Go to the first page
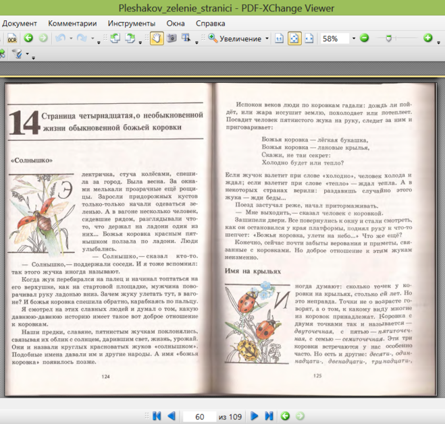The image size is (445, 424). pyautogui.click(x=157, y=416)
